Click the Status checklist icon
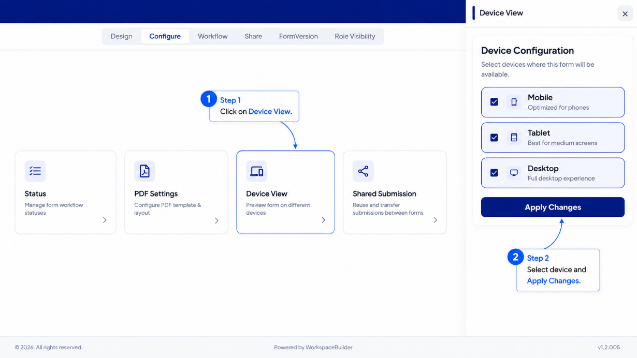 click(x=35, y=171)
